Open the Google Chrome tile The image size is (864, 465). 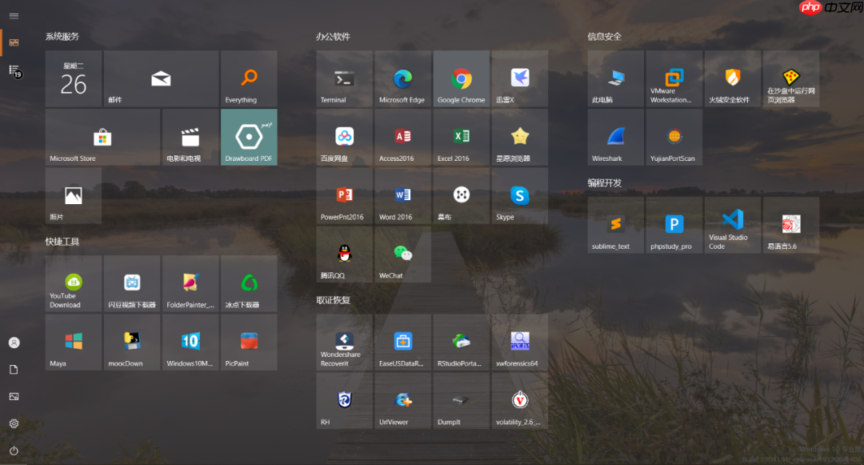pos(461,78)
